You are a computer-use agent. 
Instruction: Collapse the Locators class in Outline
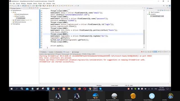(148, 14)
